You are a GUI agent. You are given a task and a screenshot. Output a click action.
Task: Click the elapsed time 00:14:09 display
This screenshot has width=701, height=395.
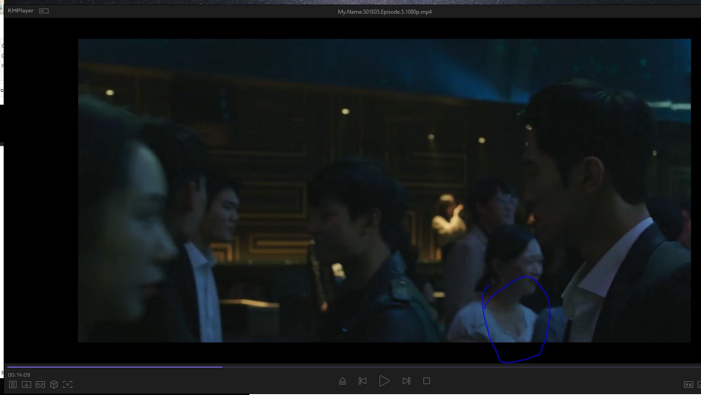tap(19, 375)
